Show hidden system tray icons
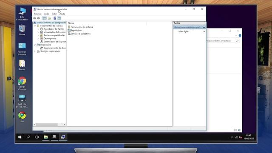Image resolution: width=272 pixels, height=153 pixels. click(232, 137)
